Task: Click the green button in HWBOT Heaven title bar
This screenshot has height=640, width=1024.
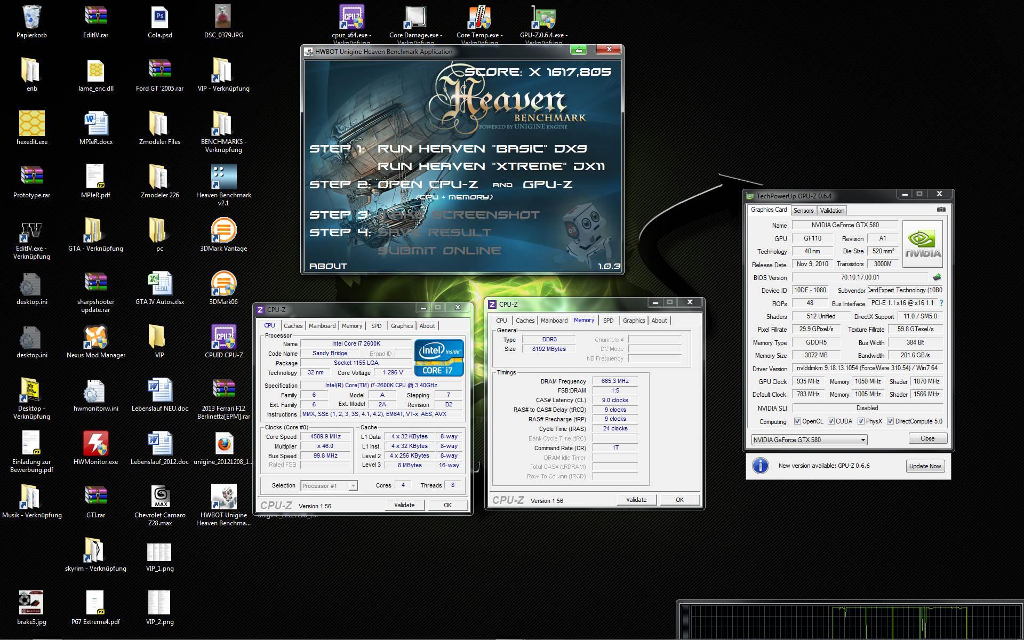Action: [x=579, y=50]
